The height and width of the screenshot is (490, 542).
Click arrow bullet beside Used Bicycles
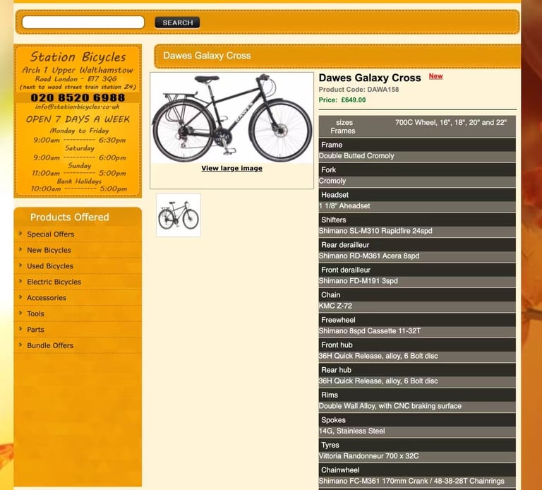[x=20, y=265]
